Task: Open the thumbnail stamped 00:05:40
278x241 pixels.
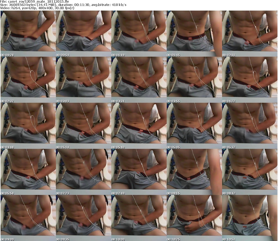Action: tap(139, 126)
